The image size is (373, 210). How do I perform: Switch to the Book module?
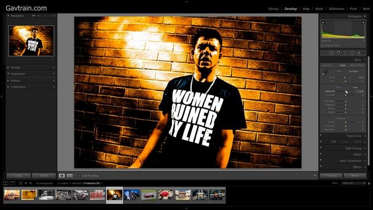pyautogui.click(x=319, y=9)
